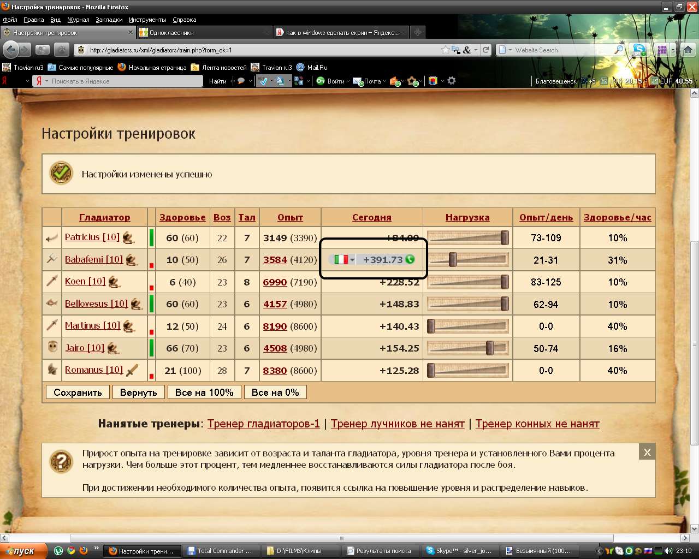Click the green Skype call icon by +391.73
Image resolution: width=699 pixels, height=559 pixels.
(x=410, y=259)
